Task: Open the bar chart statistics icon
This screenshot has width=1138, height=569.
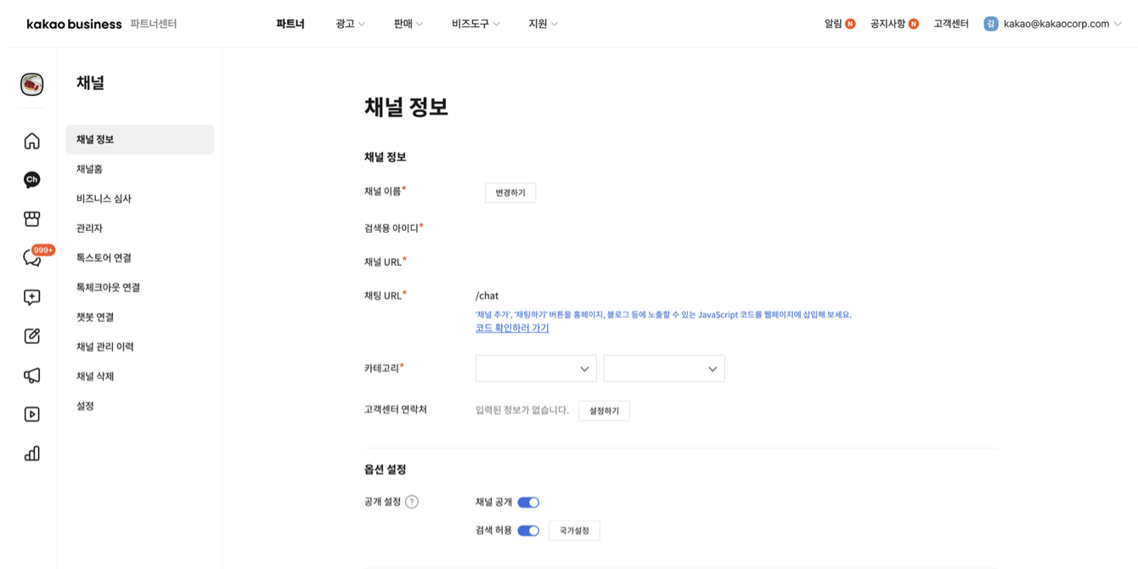Action: click(x=31, y=454)
